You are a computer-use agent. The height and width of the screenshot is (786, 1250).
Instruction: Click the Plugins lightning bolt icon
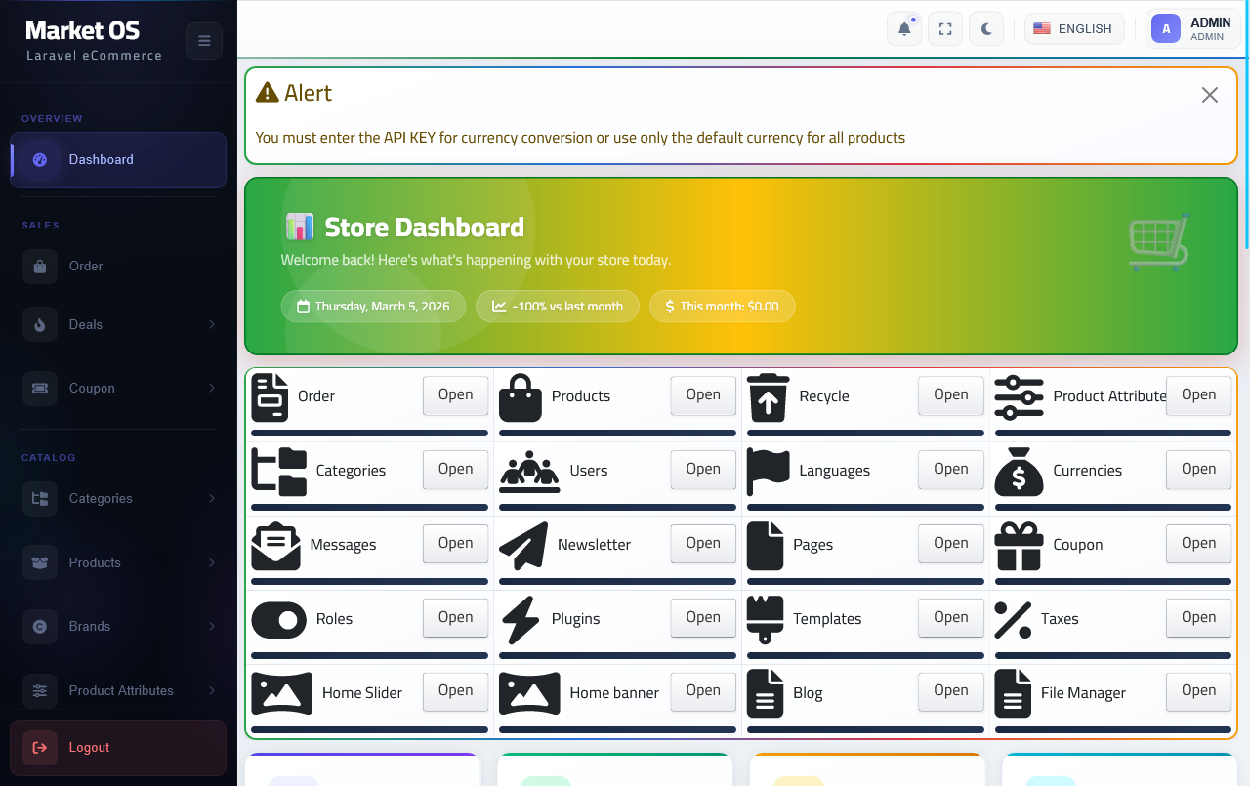coord(520,619)
